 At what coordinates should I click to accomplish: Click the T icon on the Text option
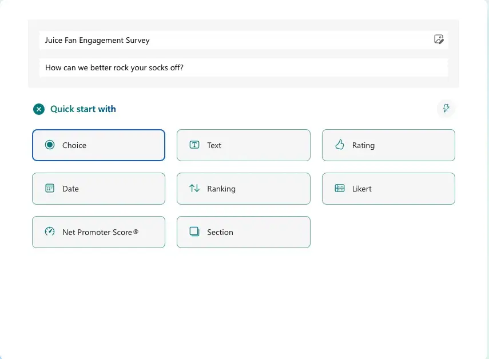(193, 145)
